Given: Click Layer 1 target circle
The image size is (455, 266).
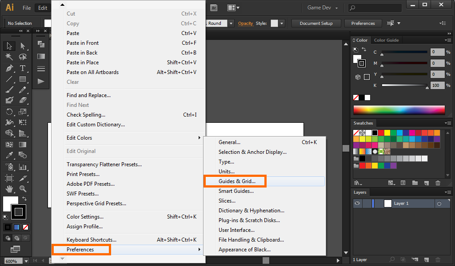Looking at the screenshot, I should [x=439, y=203].
